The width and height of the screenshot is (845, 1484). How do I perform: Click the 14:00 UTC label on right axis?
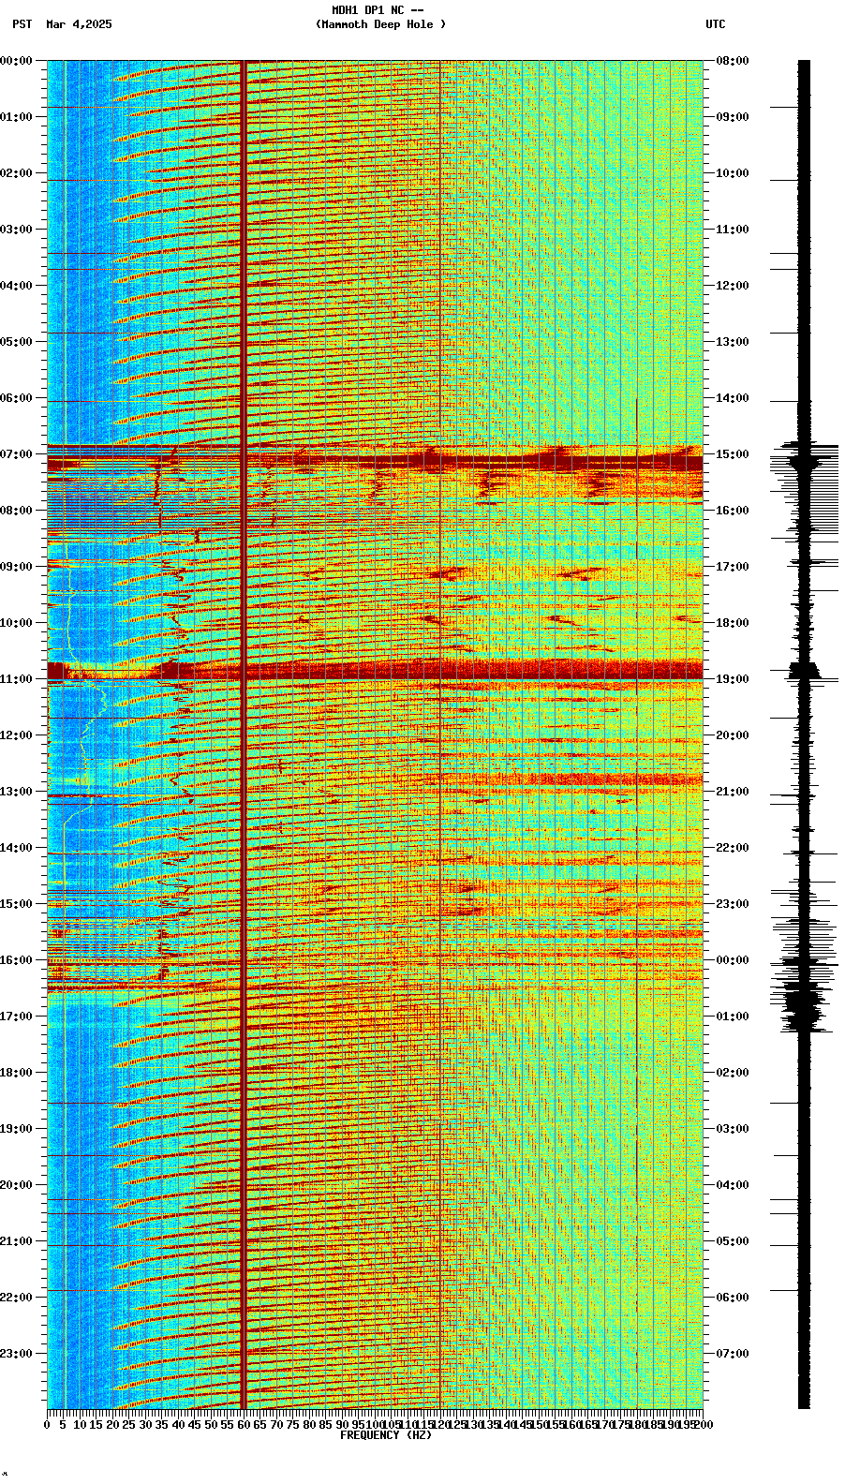pos(733,398)
